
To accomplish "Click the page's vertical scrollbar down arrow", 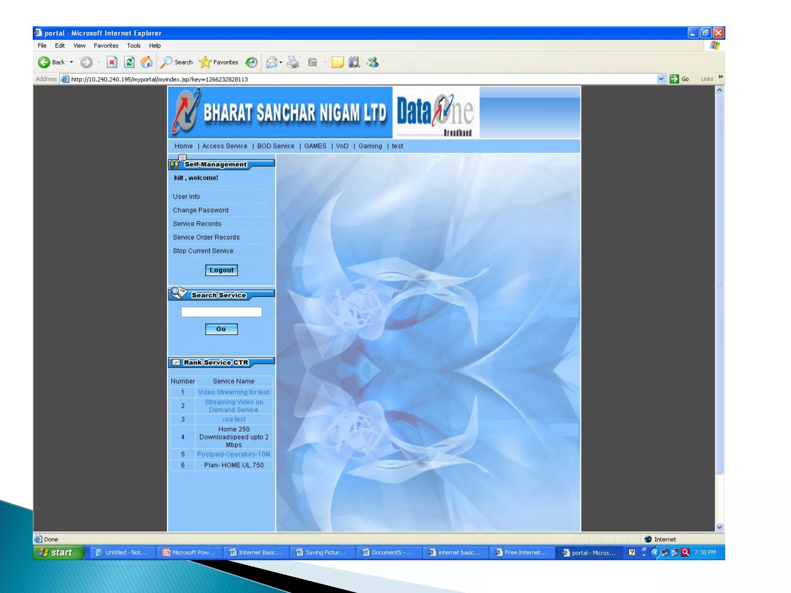I will click(719, 527).
